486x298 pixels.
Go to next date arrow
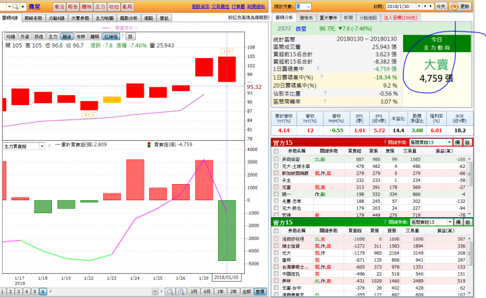pos(431,7)
